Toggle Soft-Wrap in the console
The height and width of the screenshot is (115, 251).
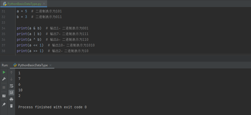pos(11,86)
